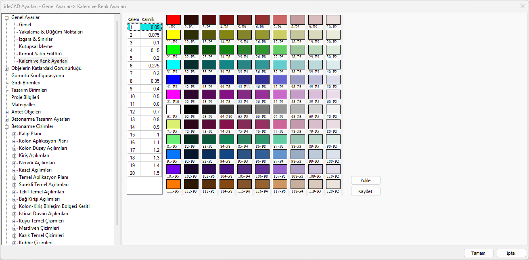Click the magenta swatch 51-P10

[x=173, y=94]
